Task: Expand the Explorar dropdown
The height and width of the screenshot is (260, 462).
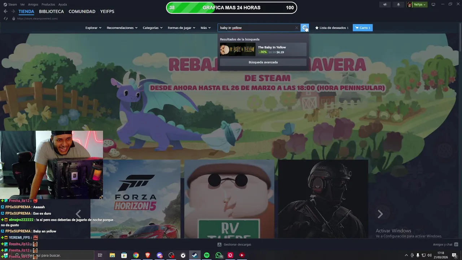Action: pyautogui.click(x=93, y=28)
